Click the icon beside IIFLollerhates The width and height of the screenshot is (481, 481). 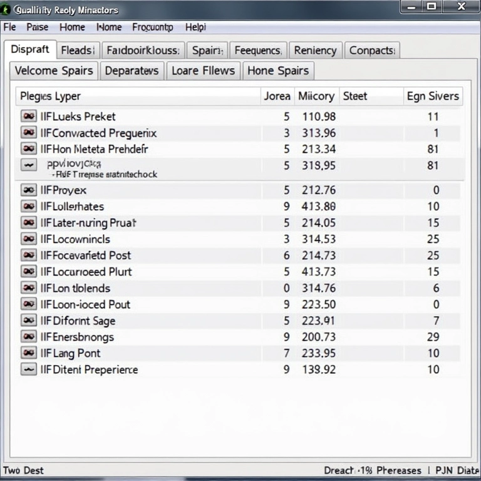(x=28, y=206)
